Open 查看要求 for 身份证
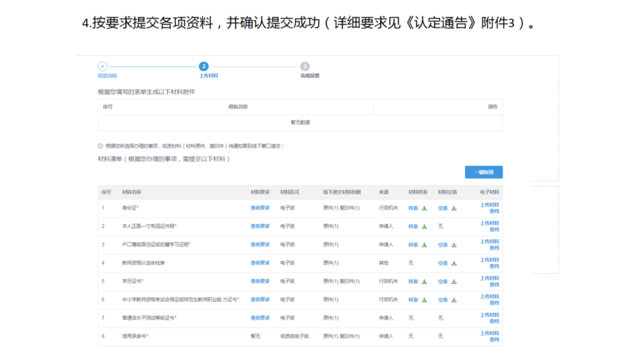The image size is (637, 357). click(260, 208)
